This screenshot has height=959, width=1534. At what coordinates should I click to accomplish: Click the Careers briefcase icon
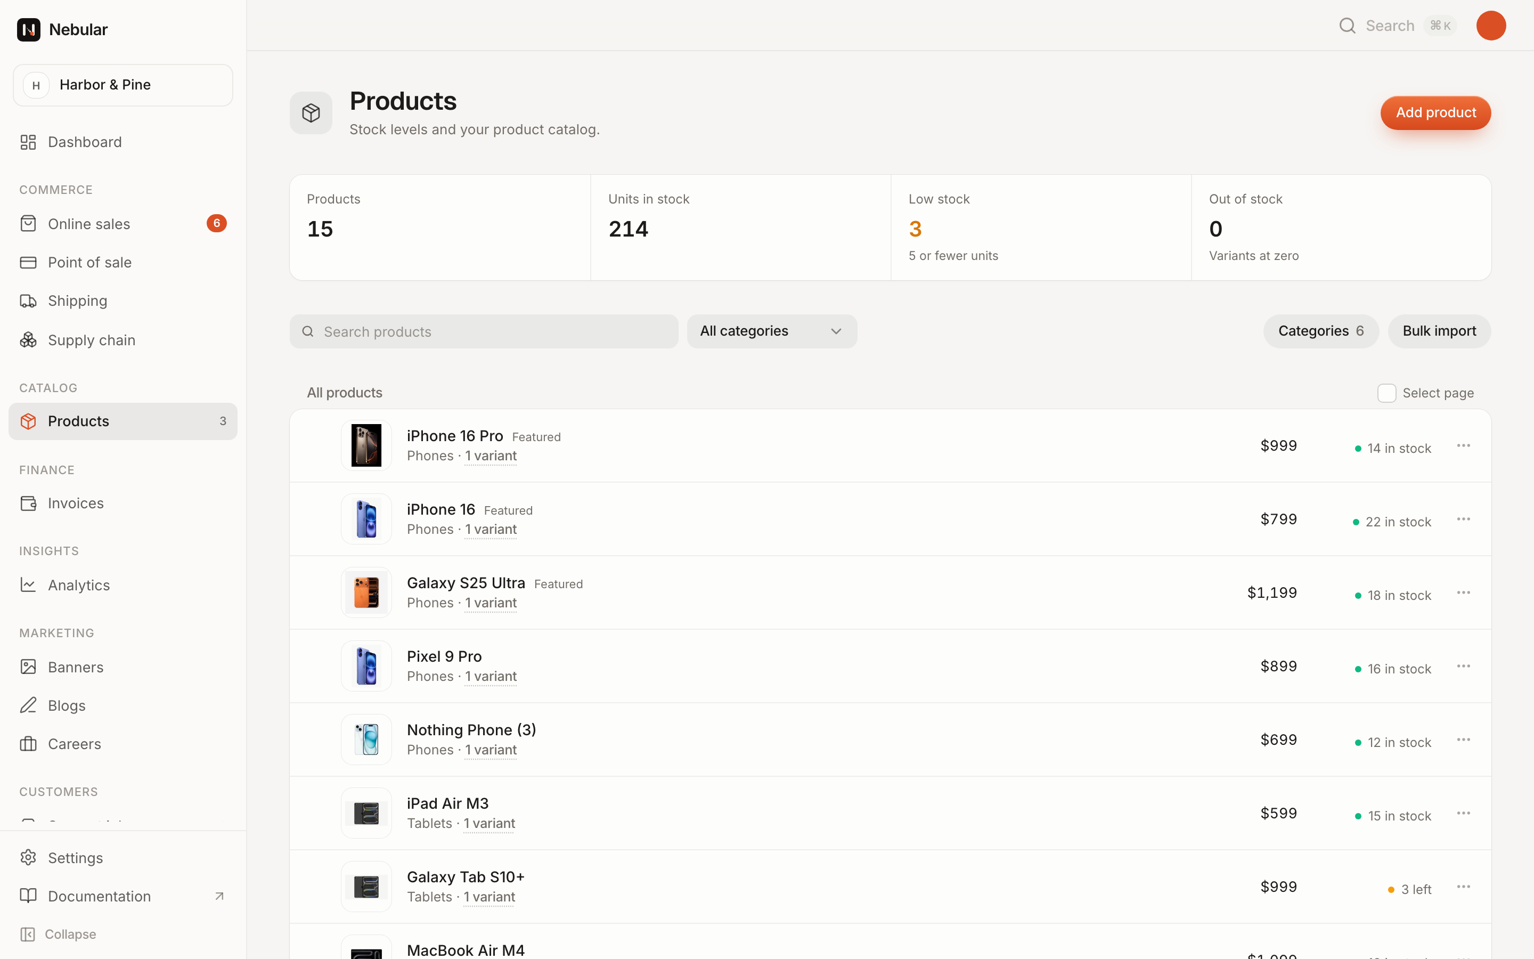pyautogui.click(x=28, y=744)
